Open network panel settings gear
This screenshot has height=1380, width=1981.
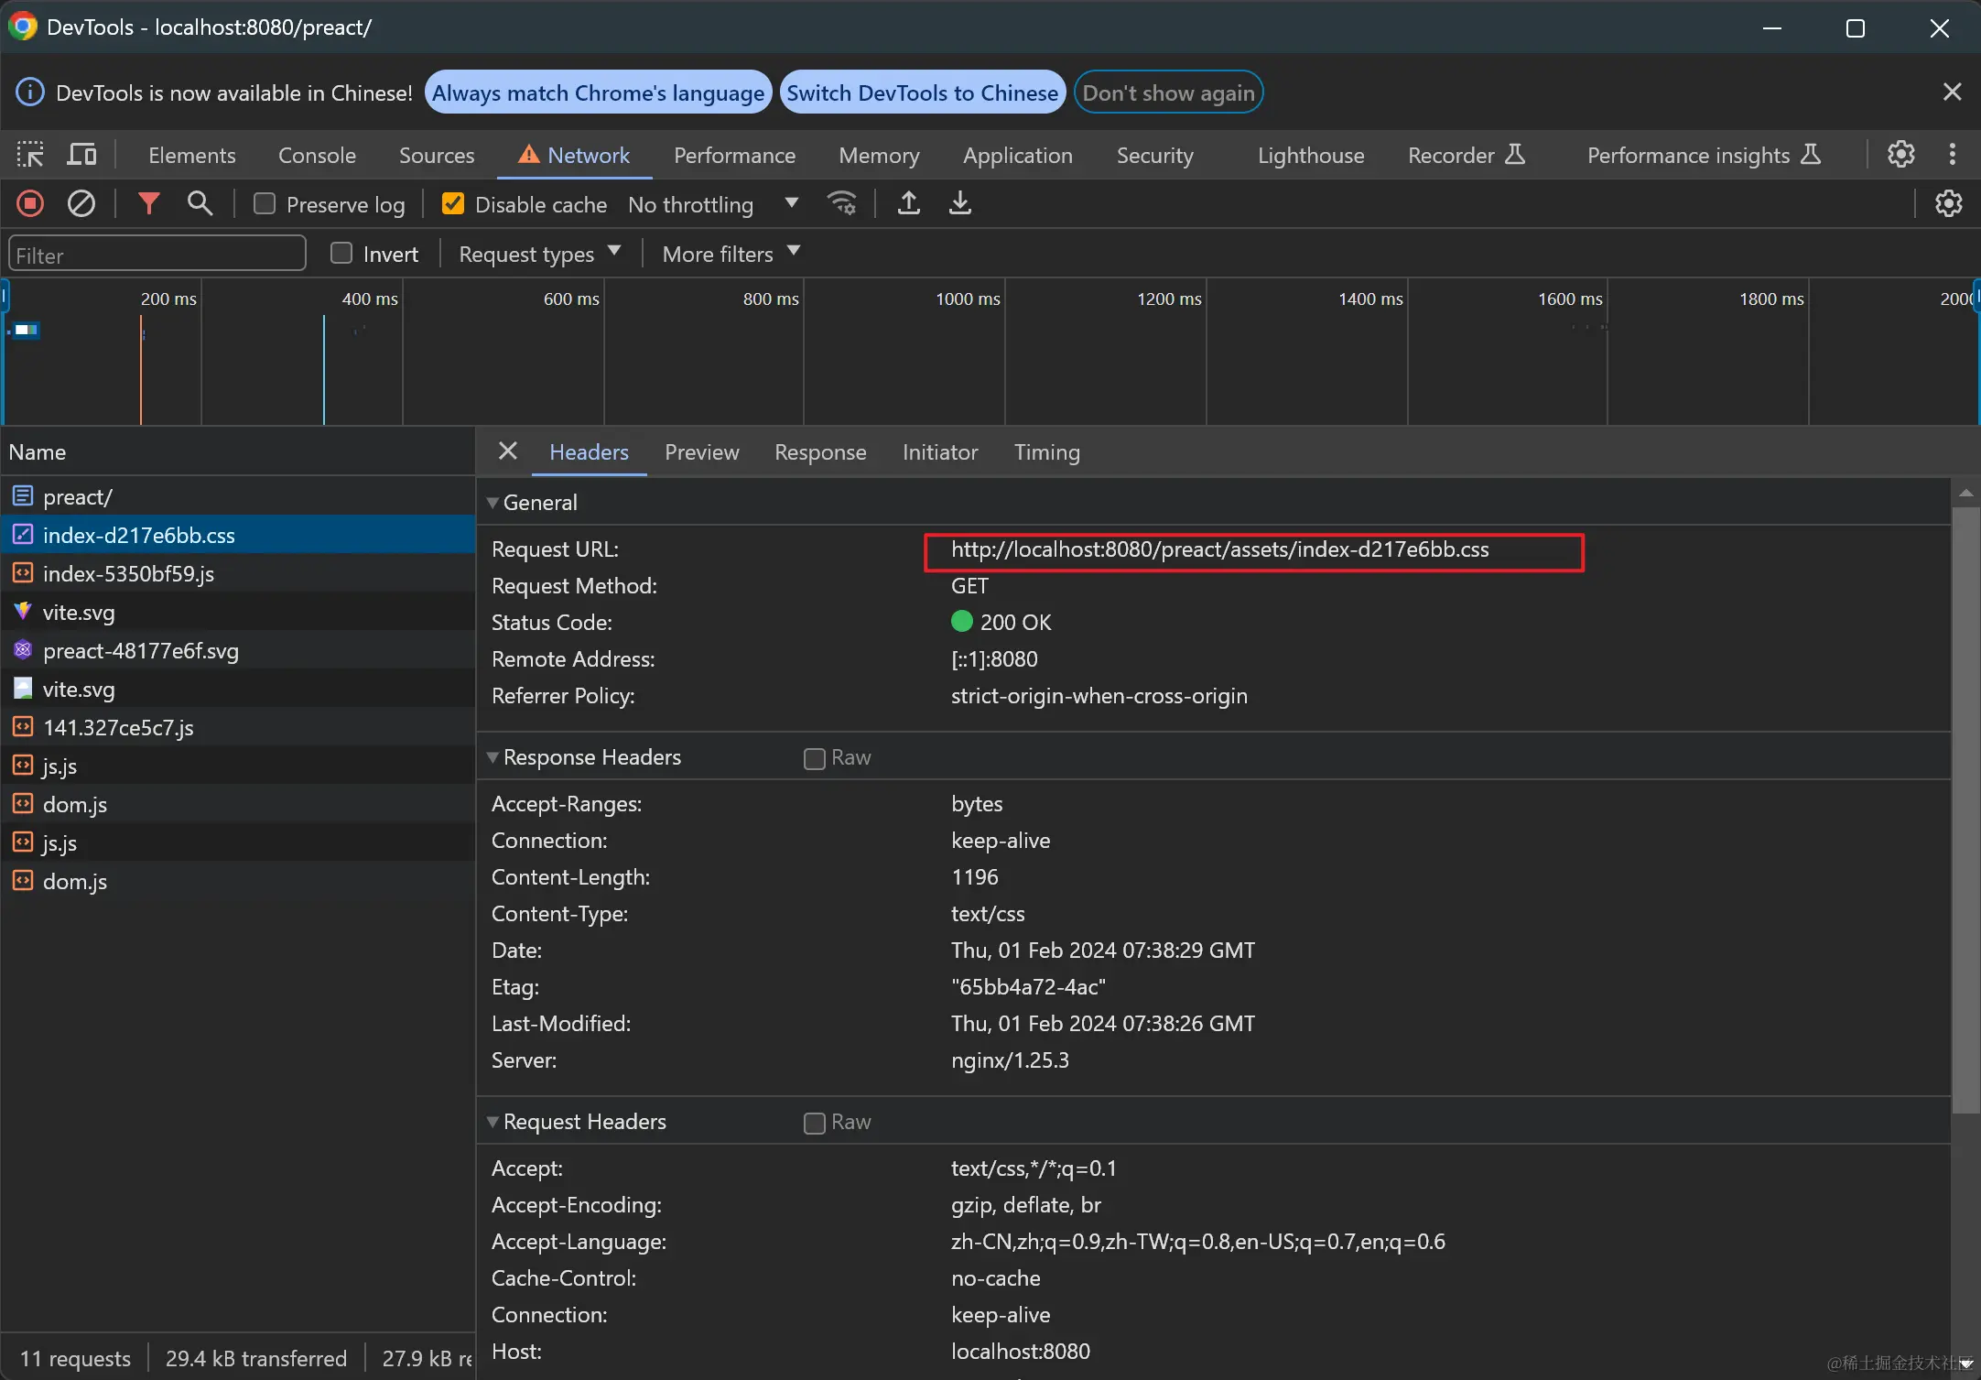(1949, 203)
